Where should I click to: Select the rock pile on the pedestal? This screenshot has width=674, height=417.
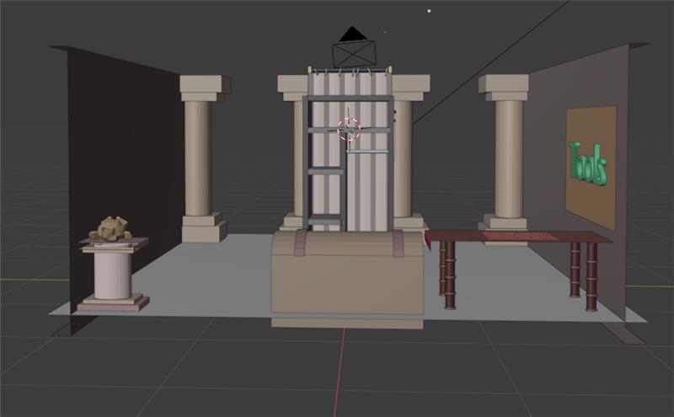point(111,228)
